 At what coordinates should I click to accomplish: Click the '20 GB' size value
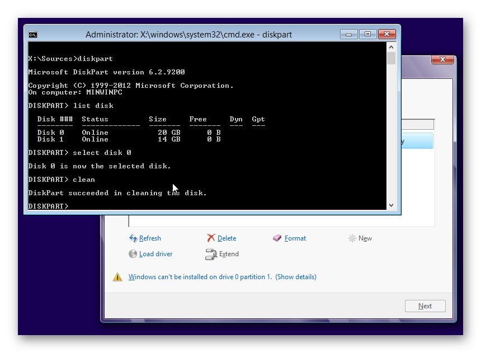pos(169,132)
